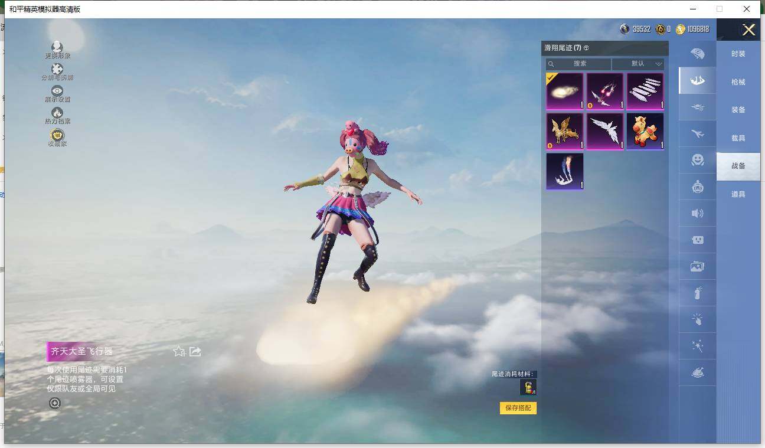The width and height of the screenshot is (765, 448).
Task: Open the 分解与拆解 puzzle-piece icon
Action: [57, 69]
